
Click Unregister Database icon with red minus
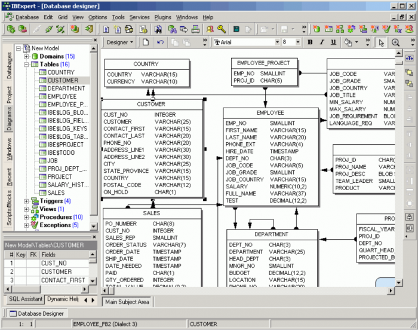pyautogui.click(x=23, y=29)
